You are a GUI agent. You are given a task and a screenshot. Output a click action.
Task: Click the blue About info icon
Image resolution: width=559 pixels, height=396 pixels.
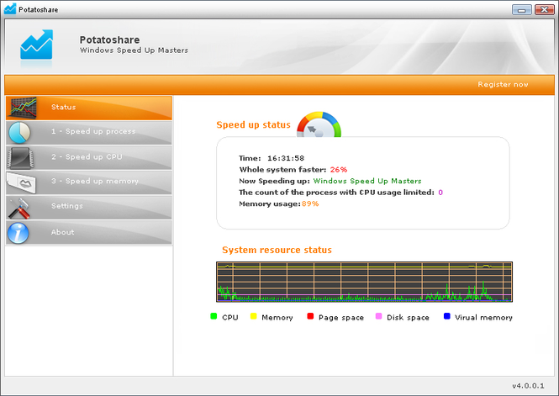click(x=18, y=233)
